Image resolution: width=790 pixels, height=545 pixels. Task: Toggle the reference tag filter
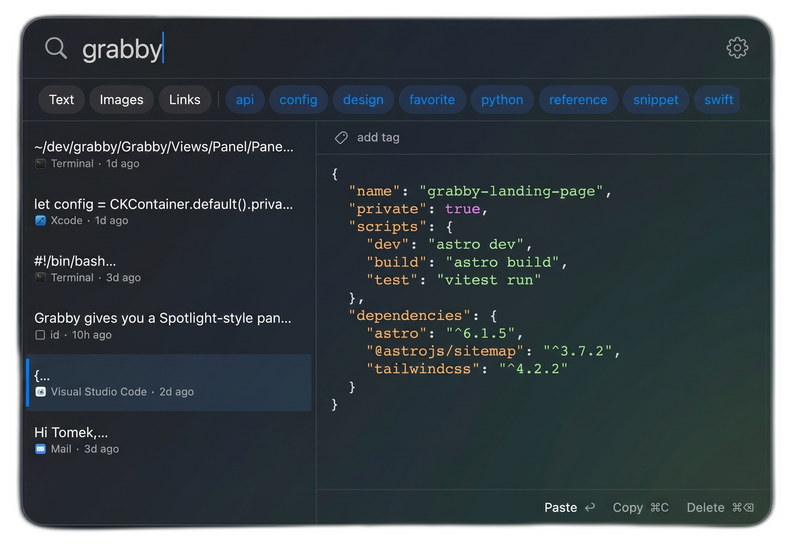[578, 100]
